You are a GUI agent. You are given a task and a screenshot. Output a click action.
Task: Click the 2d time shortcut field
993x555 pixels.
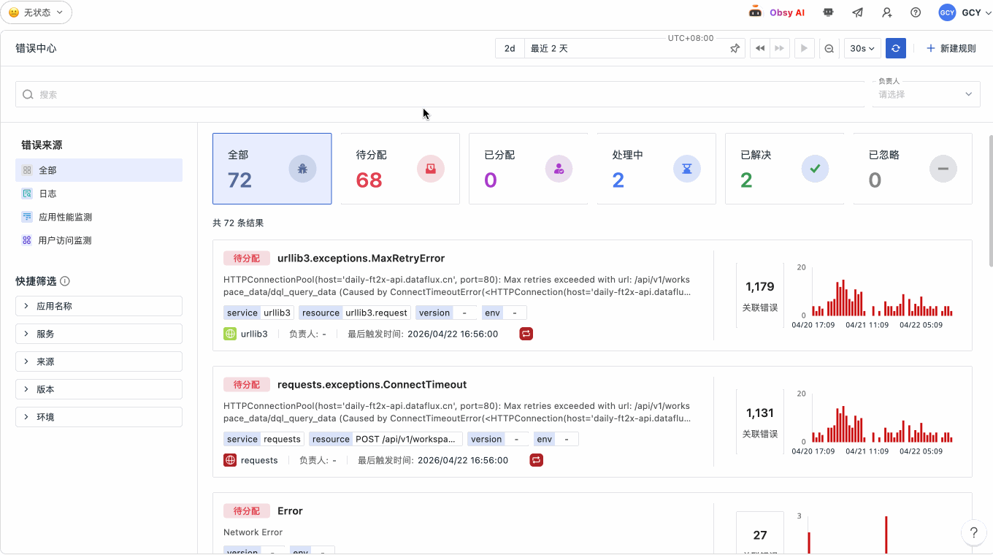pos(510,48)
